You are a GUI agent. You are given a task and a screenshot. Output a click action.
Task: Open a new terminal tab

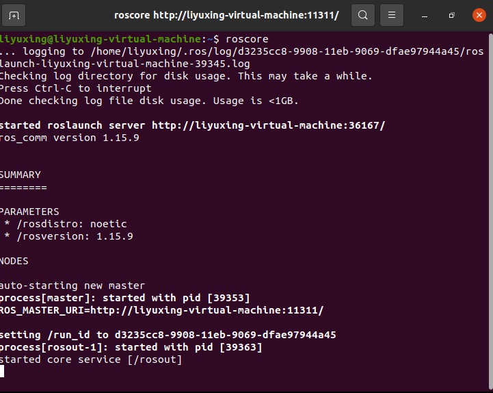[14, 15]
